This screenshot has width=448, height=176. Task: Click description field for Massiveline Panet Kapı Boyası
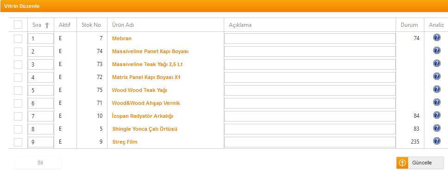pos(310,52)
